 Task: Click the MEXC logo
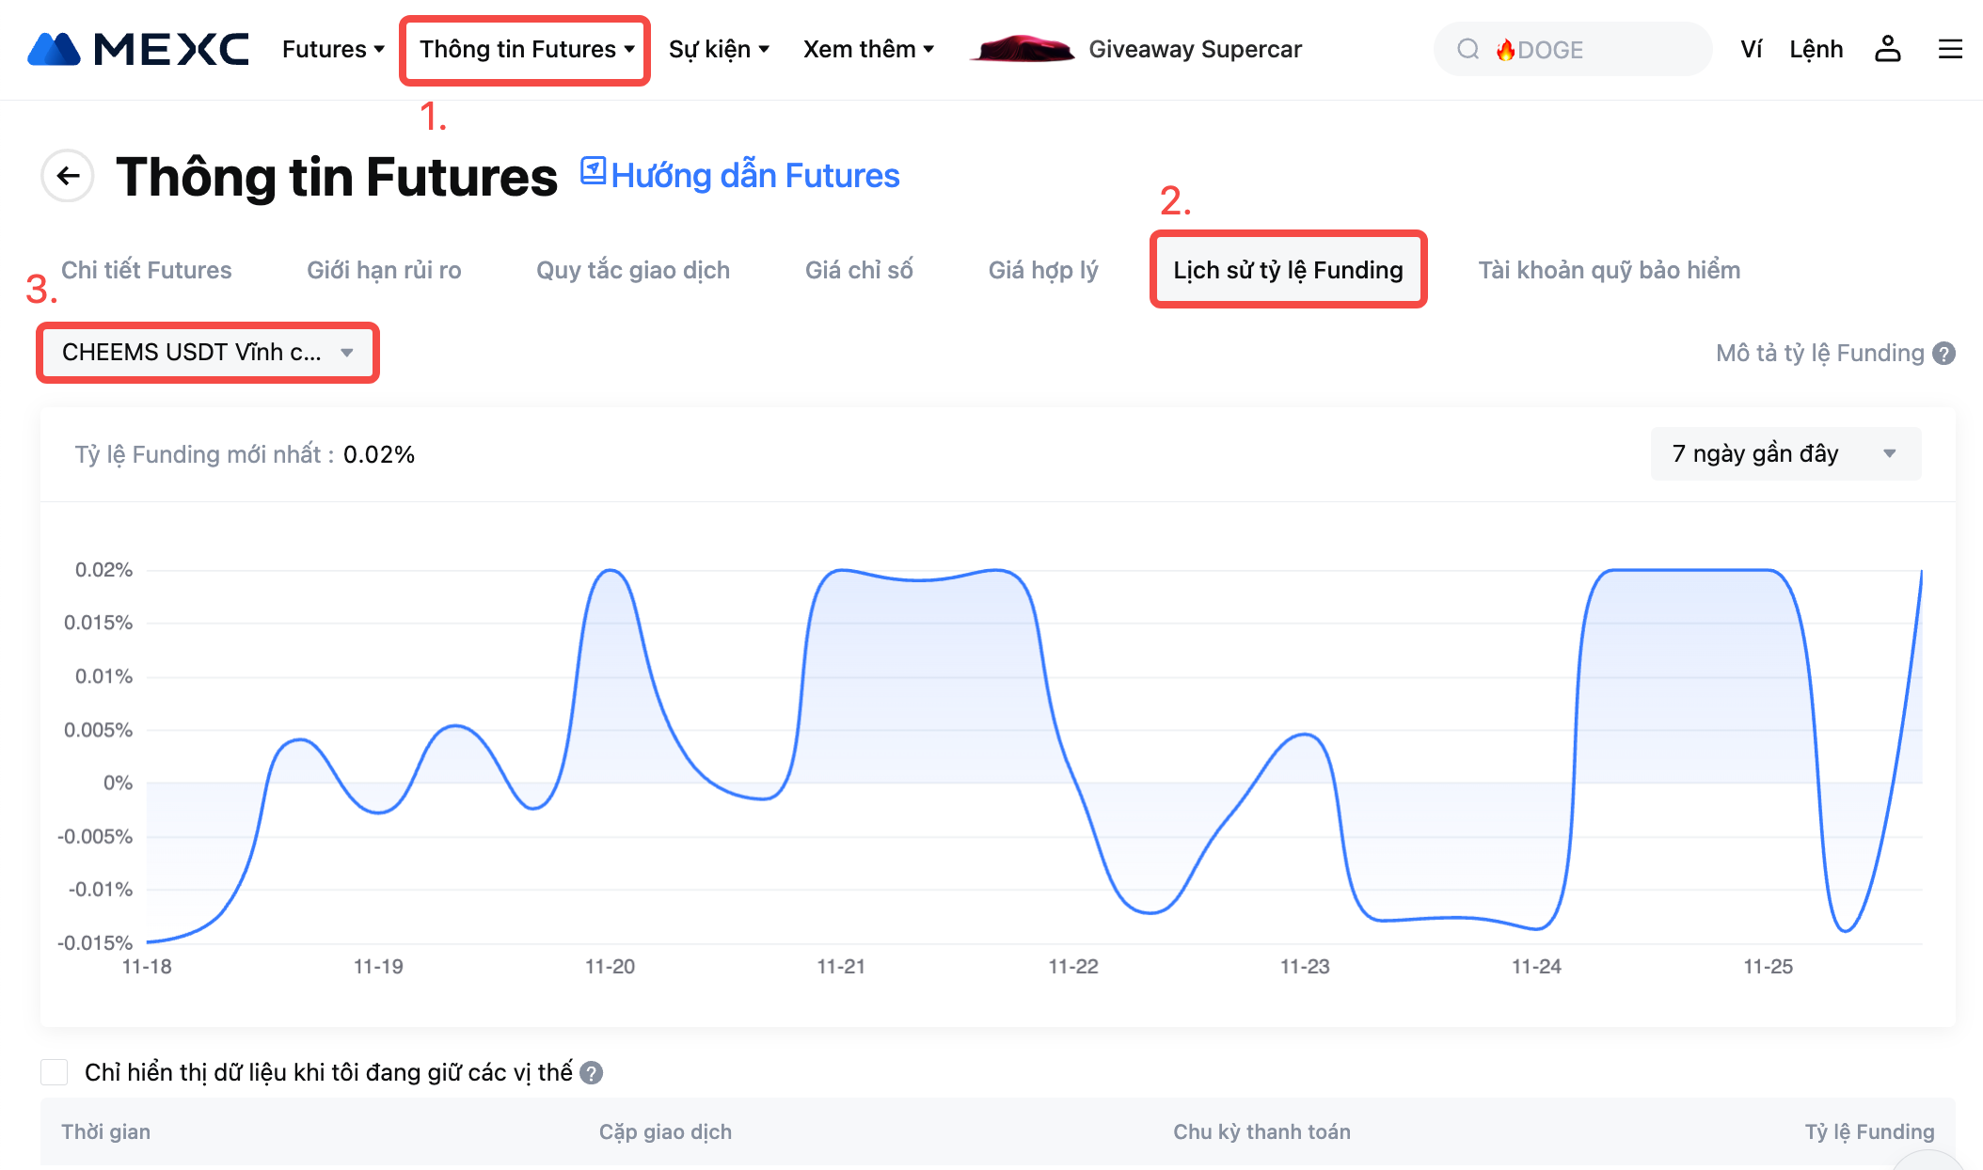coord(138,49)
